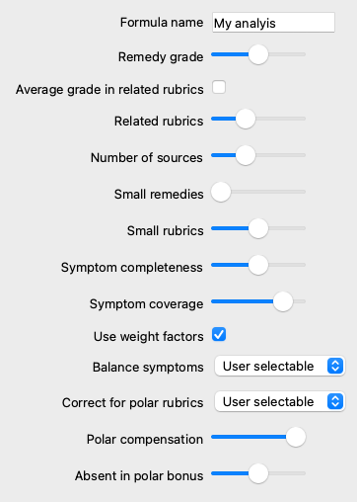Click the Related rubrics slider handle
The width and height of the screenshot is (357, 502).
tap(246, 119)
